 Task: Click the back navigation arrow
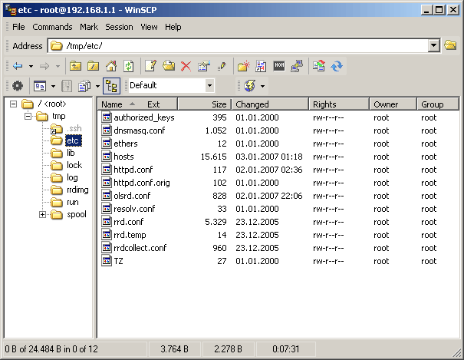18,66
